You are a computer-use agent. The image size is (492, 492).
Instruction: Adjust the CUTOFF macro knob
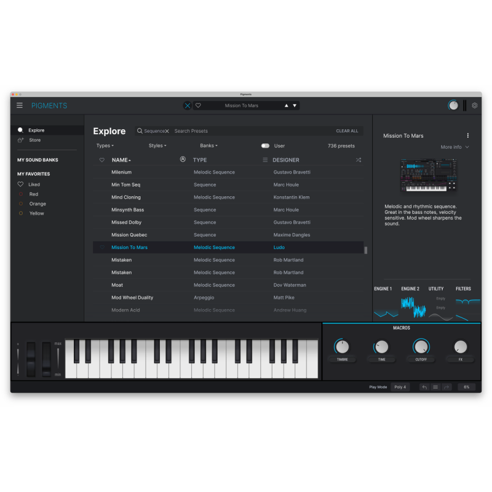[x=421, y=347]
